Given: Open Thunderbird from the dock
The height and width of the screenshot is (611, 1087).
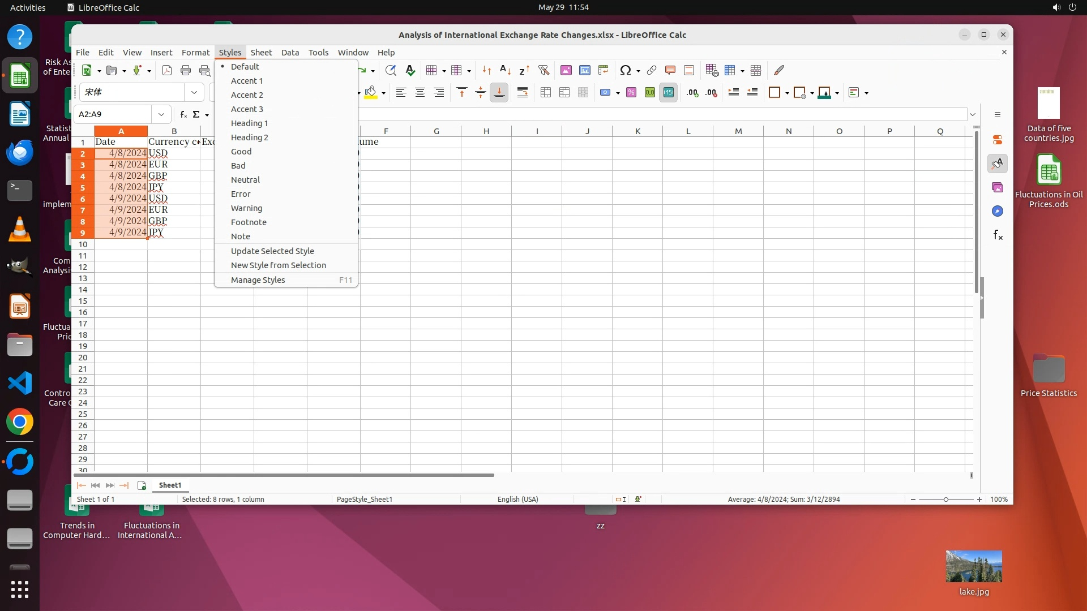Looking at the screenshot, I should point(20,153).
